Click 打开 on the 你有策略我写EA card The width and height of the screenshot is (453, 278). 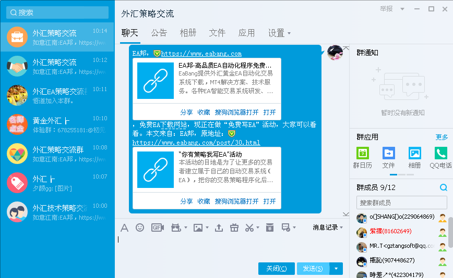[269, 201]
